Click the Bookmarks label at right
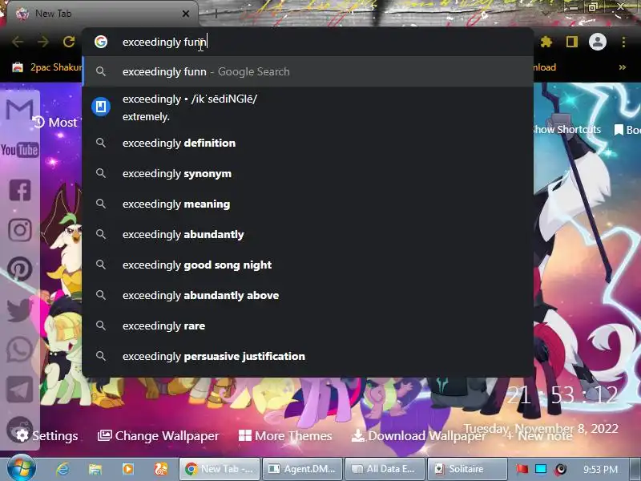 (628, 130)
